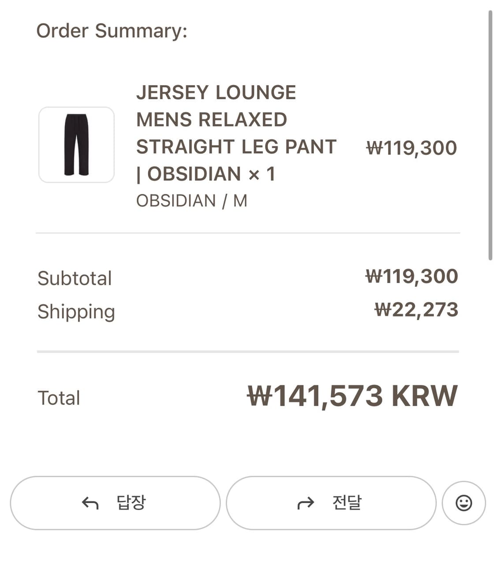This screenshot has width=496, height=582.
Task: Click the Shipping label
Action: [76, 312]
